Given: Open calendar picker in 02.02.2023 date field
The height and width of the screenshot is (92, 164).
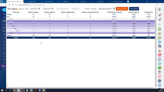Looking at the screenshot, I should (x=39, y=9).
